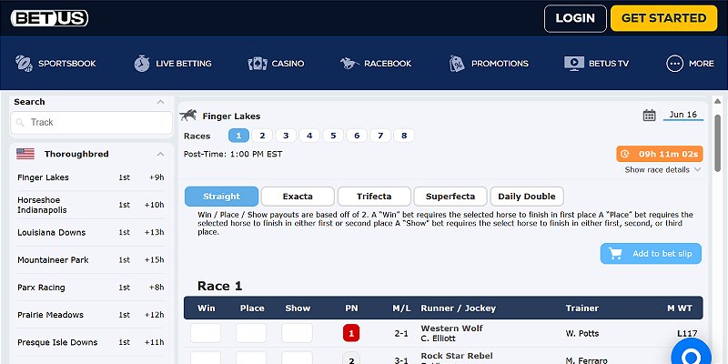Click the clock icon in countdown timer

pos(625,154)
